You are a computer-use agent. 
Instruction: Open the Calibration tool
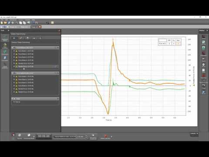point(5,52)
